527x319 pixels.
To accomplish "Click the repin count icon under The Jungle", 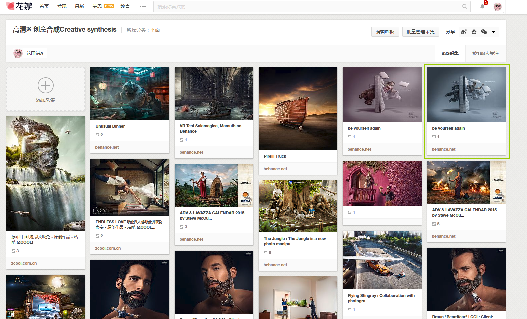I will coord(266,253).
